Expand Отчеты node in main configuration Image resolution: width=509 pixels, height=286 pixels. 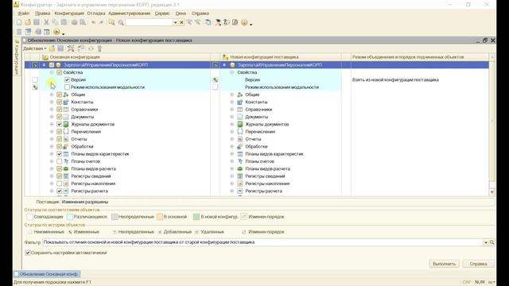51,139
